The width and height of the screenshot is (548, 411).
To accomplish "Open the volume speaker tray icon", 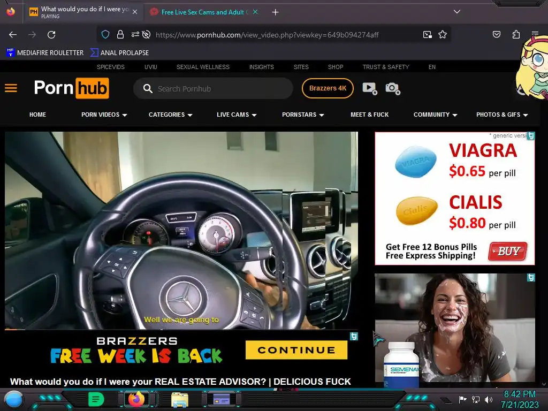I will [488, 399].
